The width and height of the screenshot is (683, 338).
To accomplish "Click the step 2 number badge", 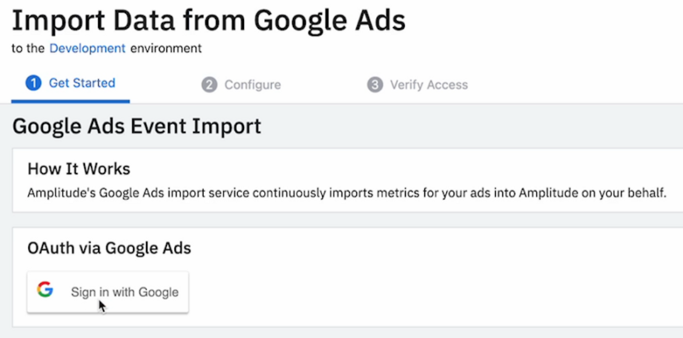I will (x=209, y=85).
